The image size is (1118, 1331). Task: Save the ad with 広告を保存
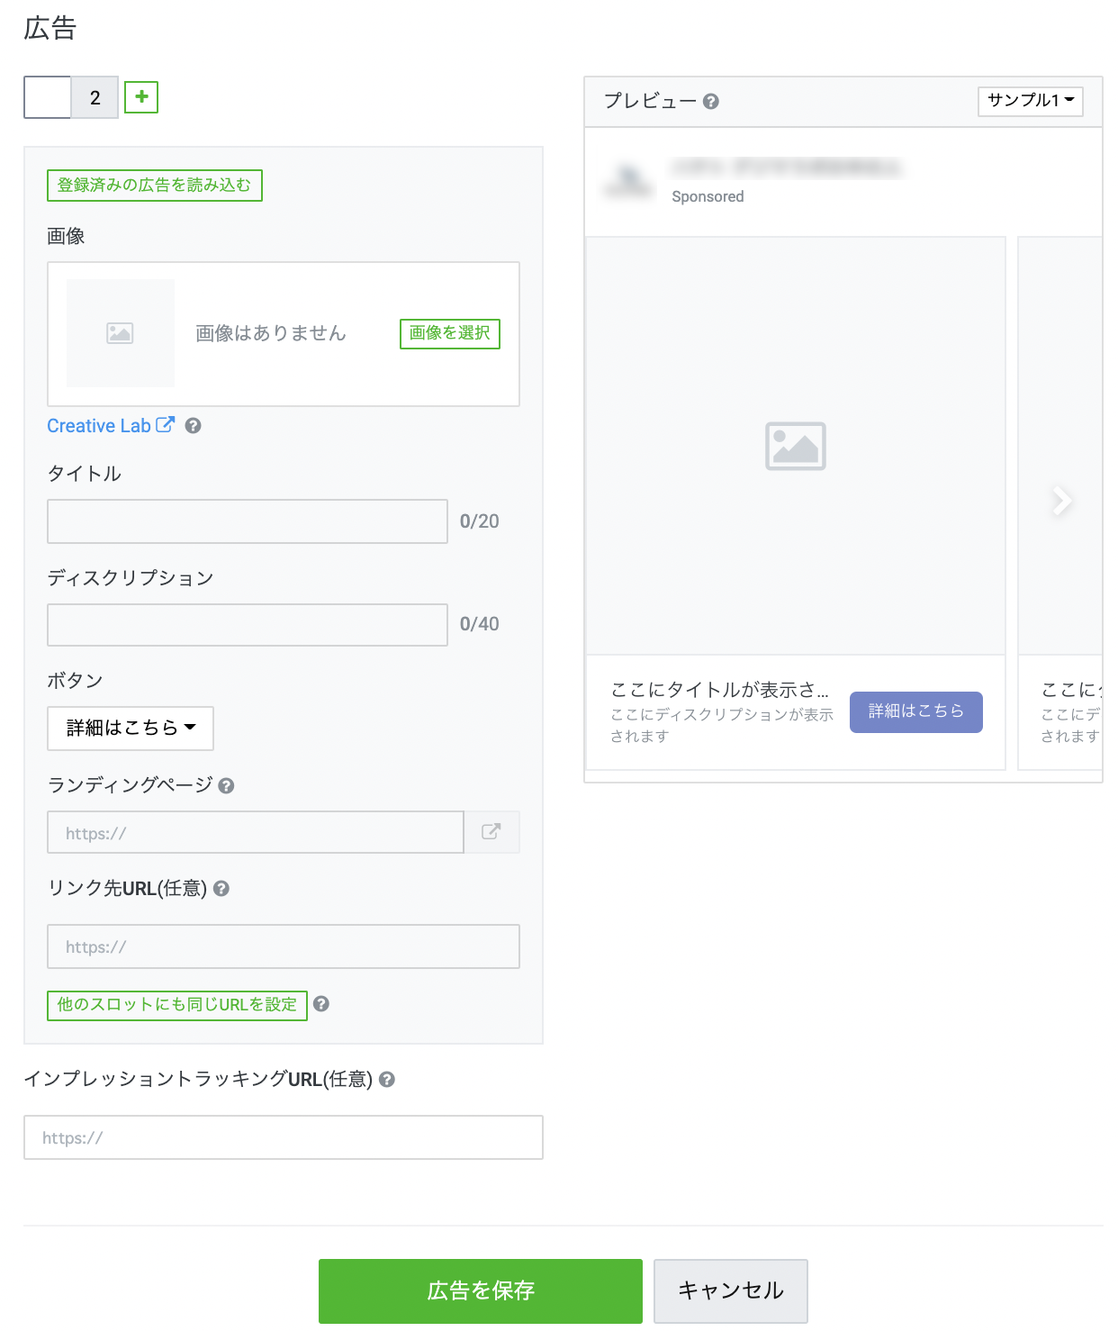480,1290
